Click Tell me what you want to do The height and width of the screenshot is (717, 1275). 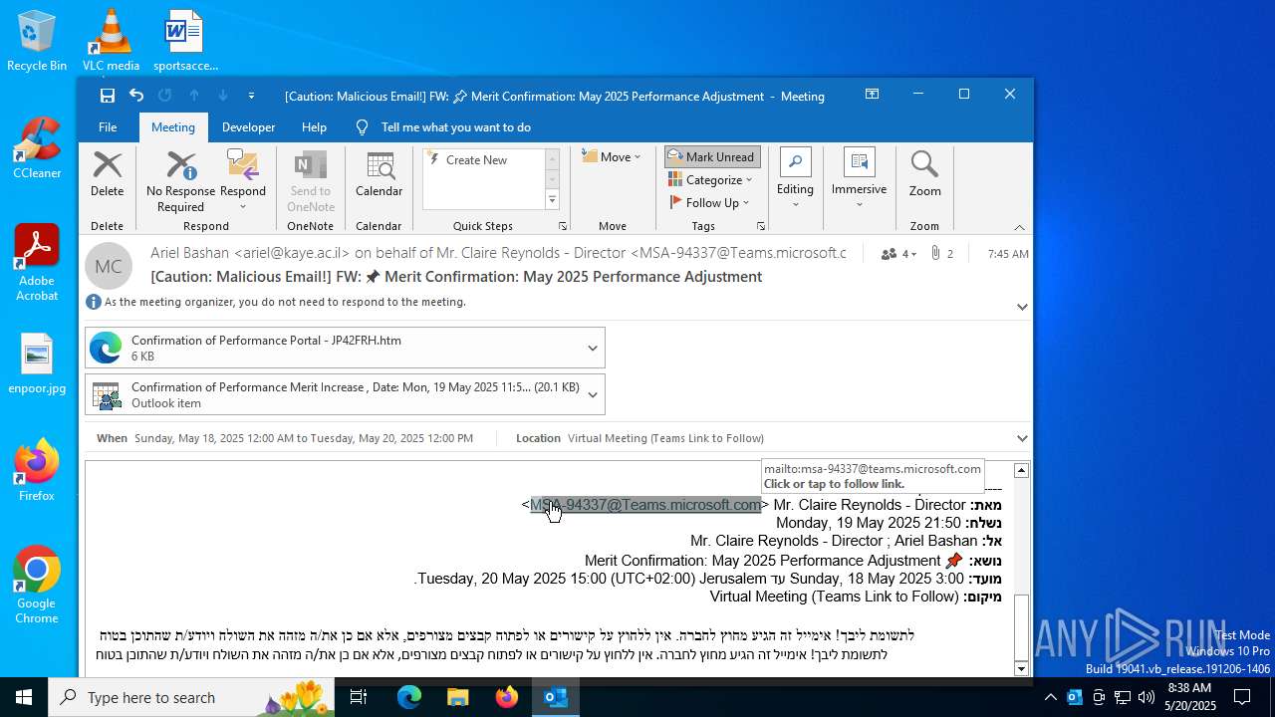click(x=455, y=127)
